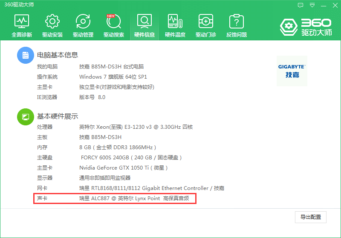Click the blue 电脑基本信息 section icon

click(x=25, y=55)
